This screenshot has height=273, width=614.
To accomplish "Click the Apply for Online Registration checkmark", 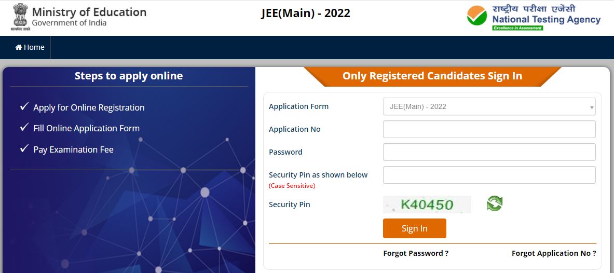I will click(x=24, y=107).
